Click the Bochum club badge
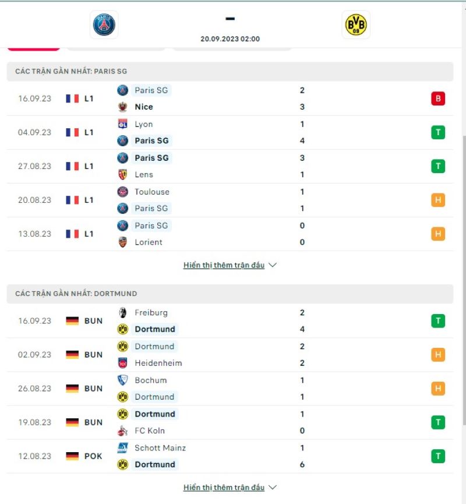 coord(122,380)
